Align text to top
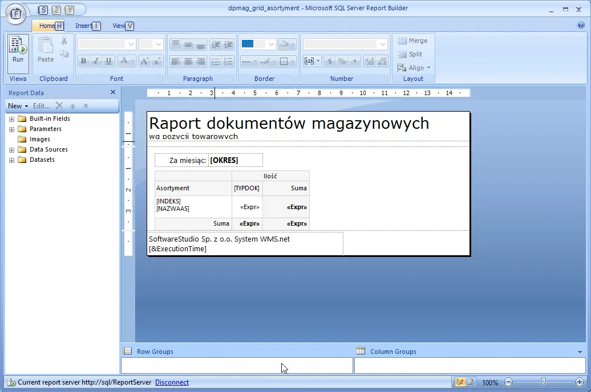 [175, 44]
